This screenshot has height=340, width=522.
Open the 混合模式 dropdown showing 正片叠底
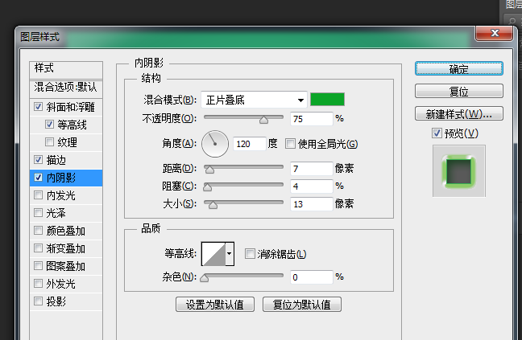point(254,100)
